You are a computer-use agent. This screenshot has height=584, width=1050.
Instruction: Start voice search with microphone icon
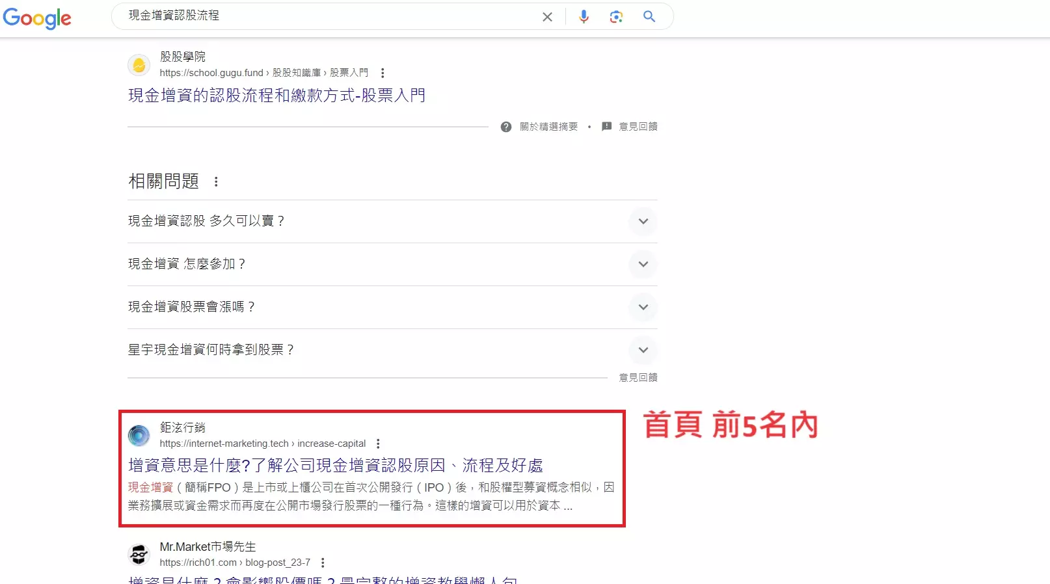584,17
